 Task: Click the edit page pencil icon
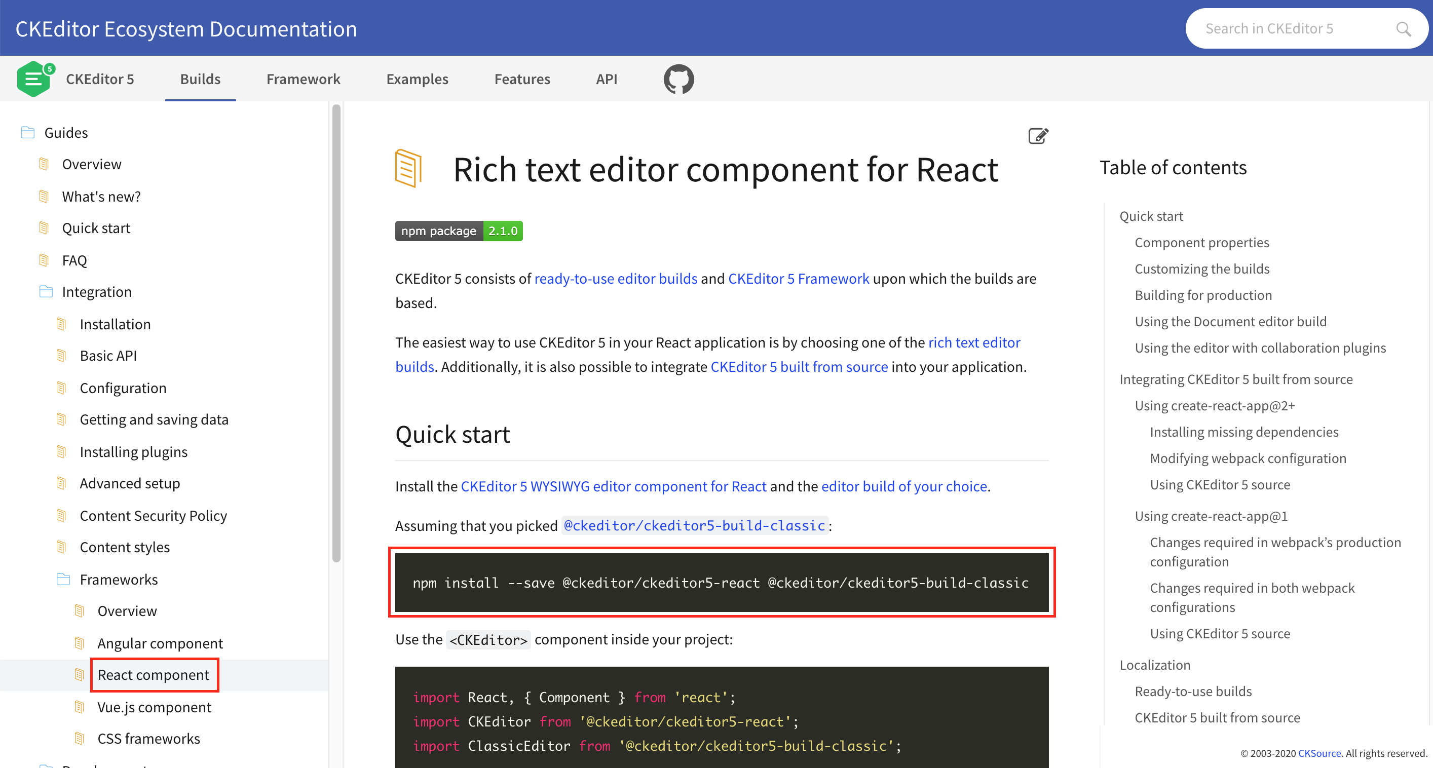click(1037, 136)
